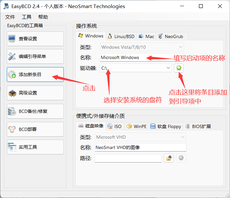The height and width of the screenshot is (198, 230).
Task: Minimize the EasyBCD window
Action: (182, 6)
